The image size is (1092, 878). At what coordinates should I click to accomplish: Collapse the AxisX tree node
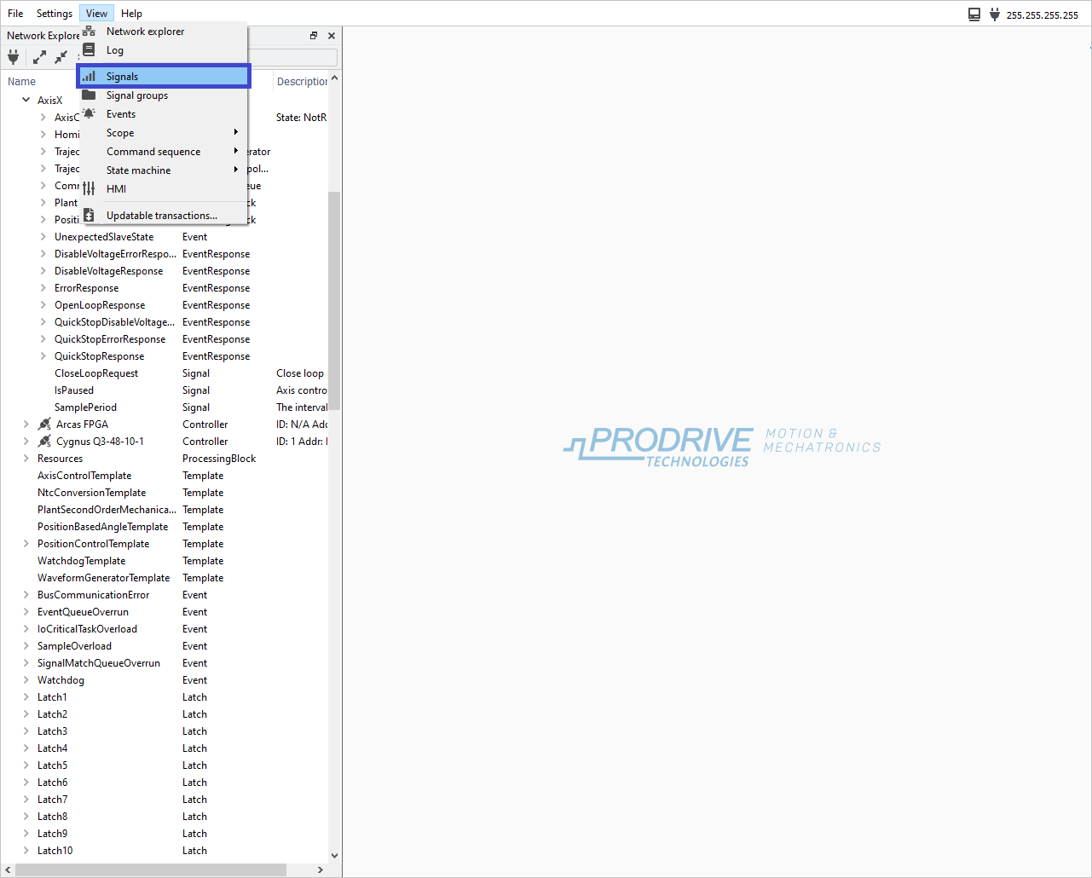point(26,101)
